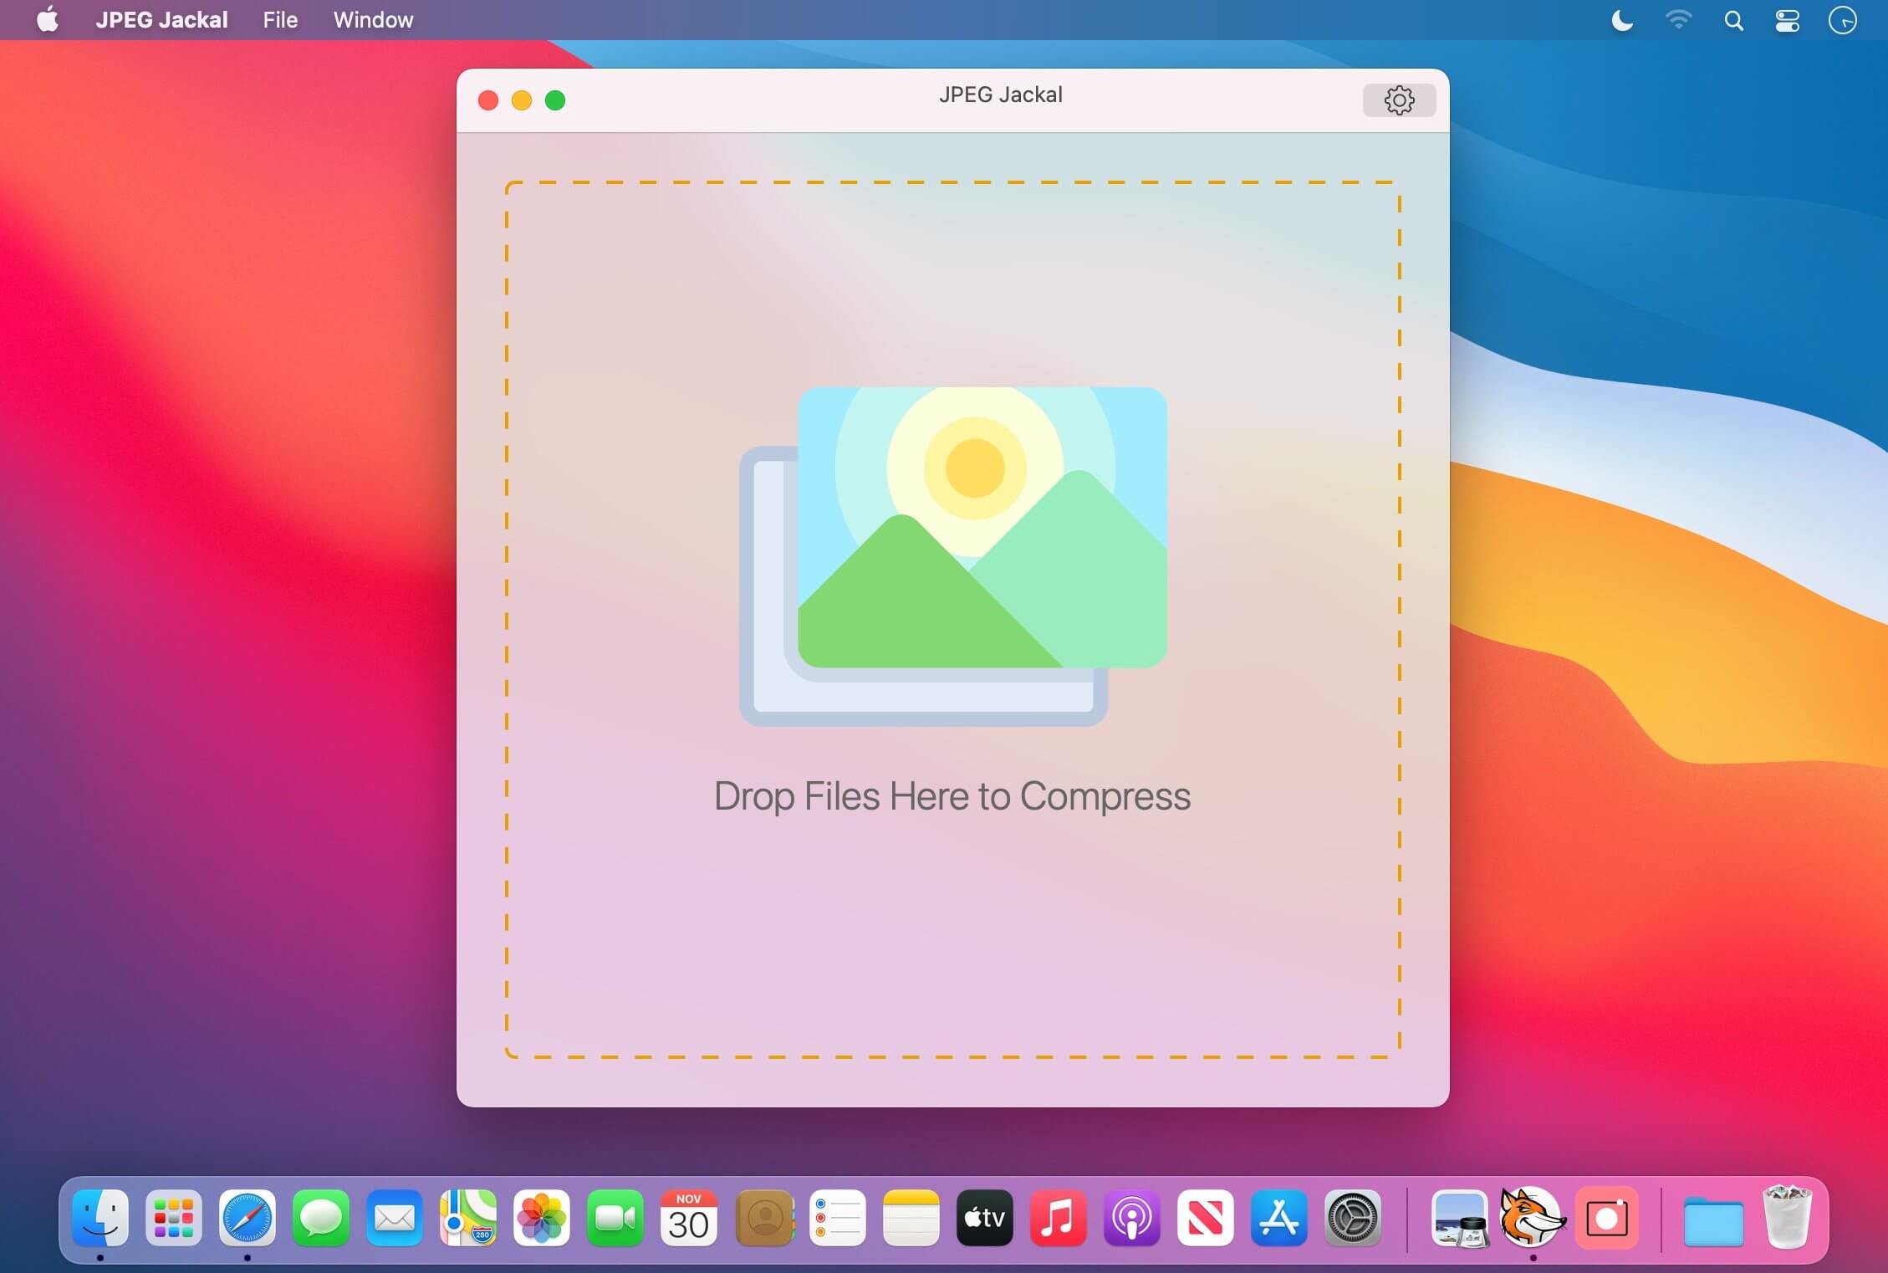Open Spotlight search in the menu bar
This screenshot has height=1273, width=1888.
1732,19
